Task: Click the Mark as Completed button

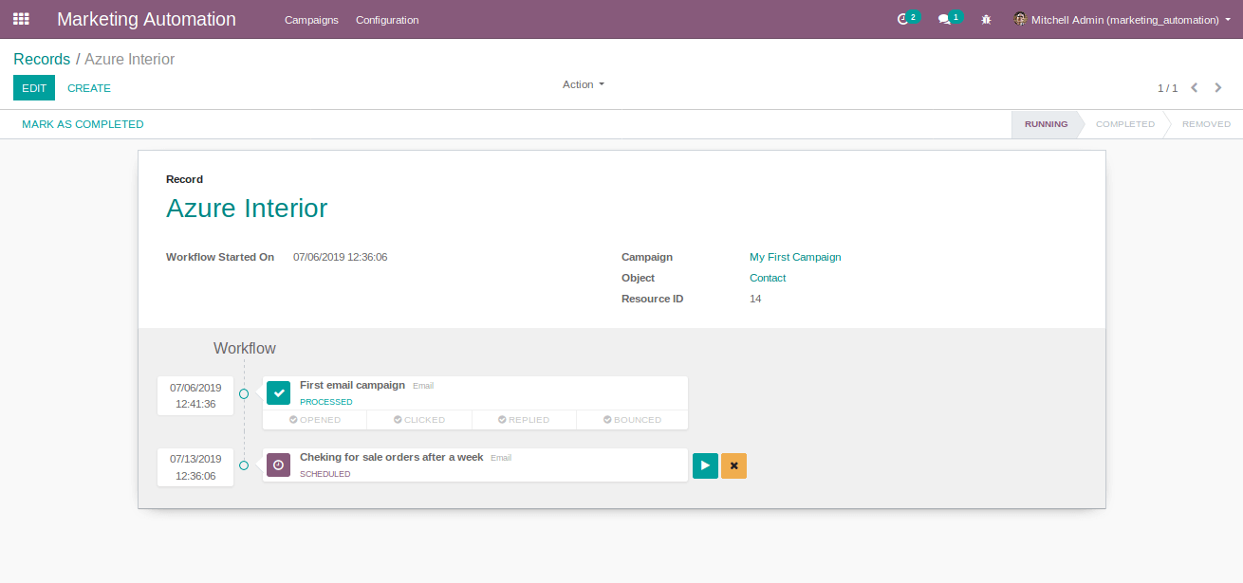Action: pos(83,124)
